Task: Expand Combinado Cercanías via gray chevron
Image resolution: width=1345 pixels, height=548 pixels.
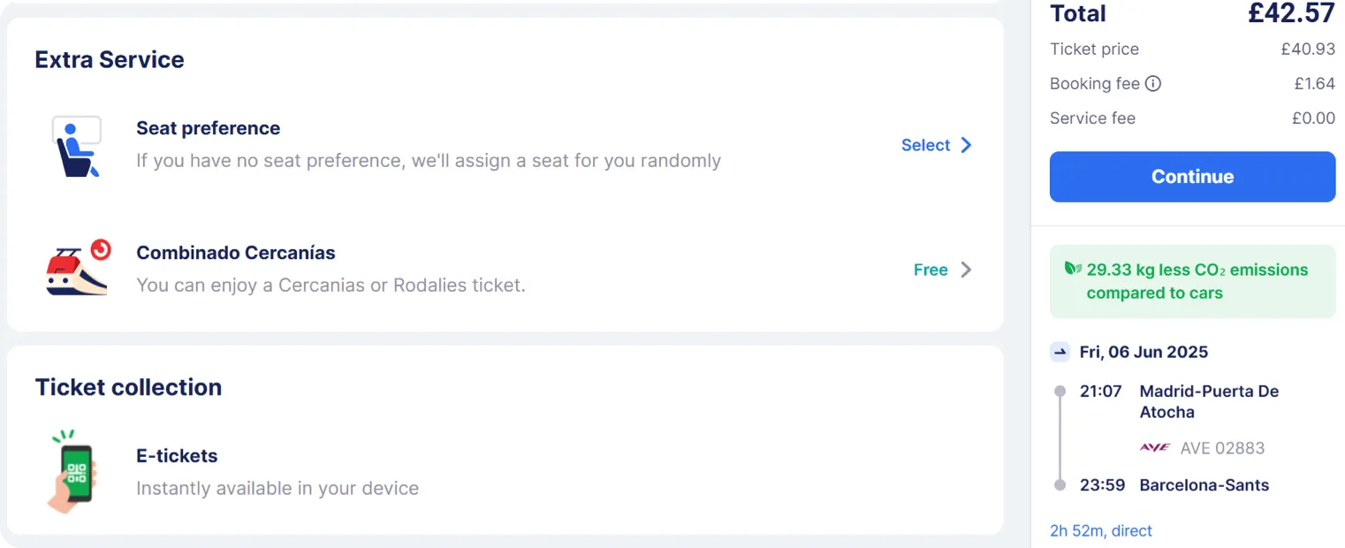Action: (x=966, y=270)
